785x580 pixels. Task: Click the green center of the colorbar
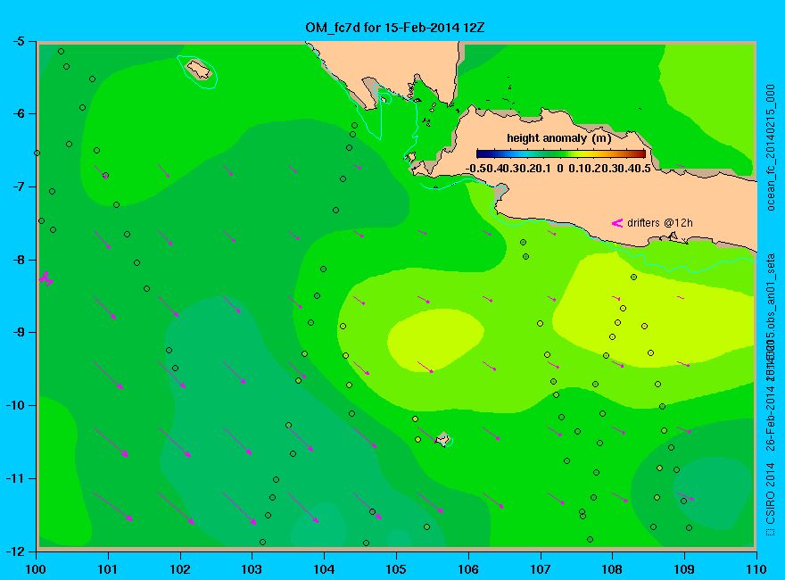(x=561, y=153)
